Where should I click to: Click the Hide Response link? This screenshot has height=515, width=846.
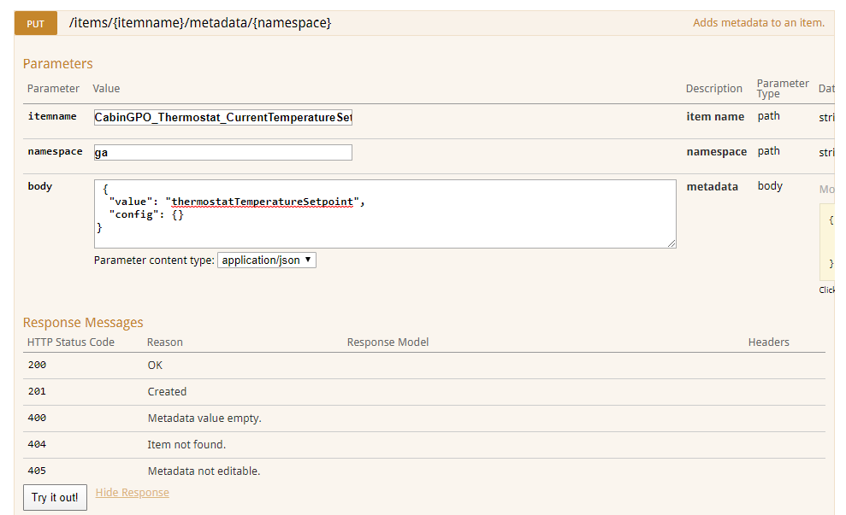[x=133, y=493]
